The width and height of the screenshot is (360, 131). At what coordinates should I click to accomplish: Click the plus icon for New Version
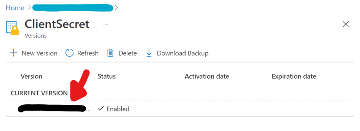click(x=14, y=53)
